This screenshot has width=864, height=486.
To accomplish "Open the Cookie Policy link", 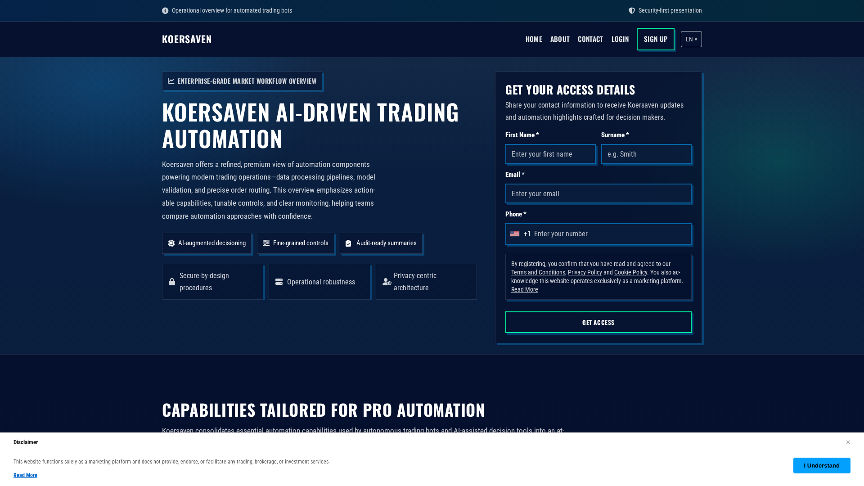I will 630,272.
